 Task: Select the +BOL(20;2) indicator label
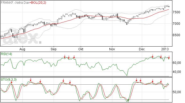coord(38,3)
